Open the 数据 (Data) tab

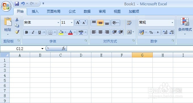87,12
